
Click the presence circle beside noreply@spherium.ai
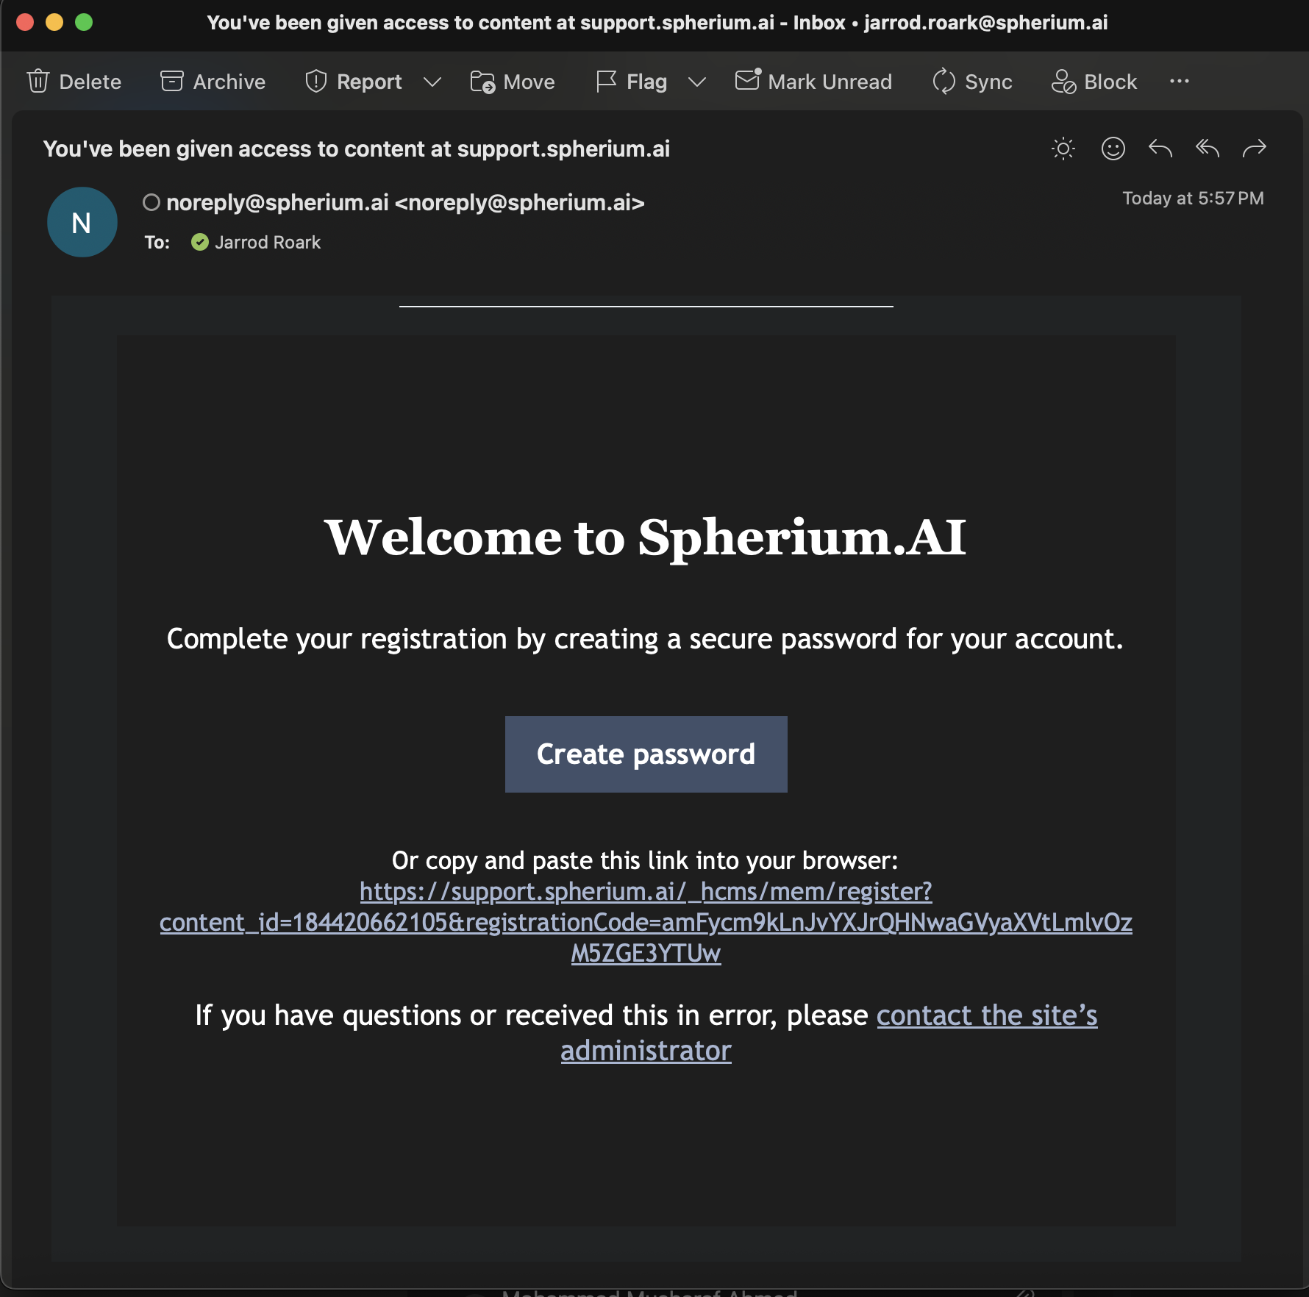[x=151, y=202]
